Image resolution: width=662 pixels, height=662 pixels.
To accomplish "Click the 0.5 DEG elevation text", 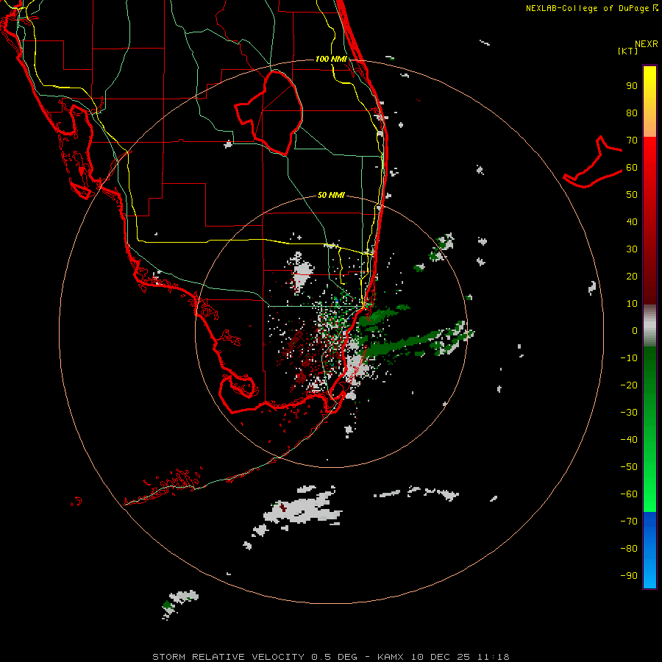I will pos(335,657).
